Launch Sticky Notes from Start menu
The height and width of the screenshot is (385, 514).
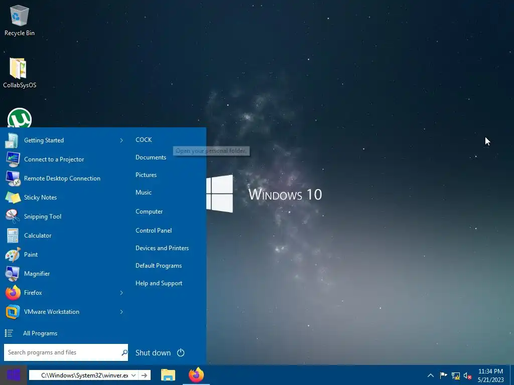(x=40, y=198)
